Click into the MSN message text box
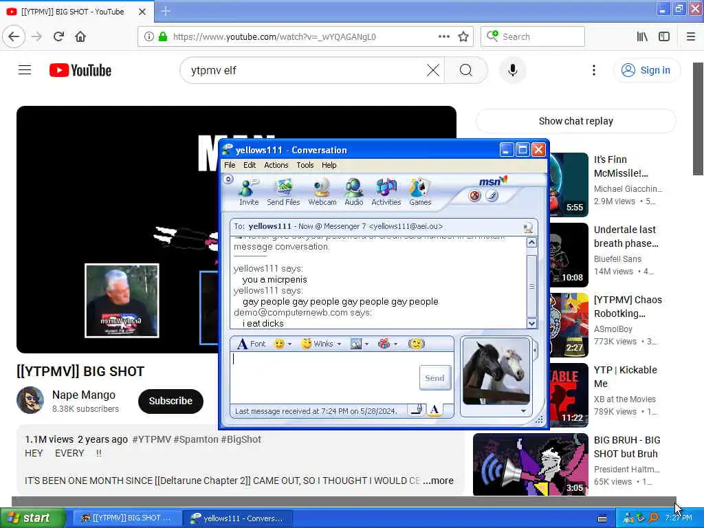The height and width of the screenshot is (528, 704). pyautogui.click(x=324, y=377)
